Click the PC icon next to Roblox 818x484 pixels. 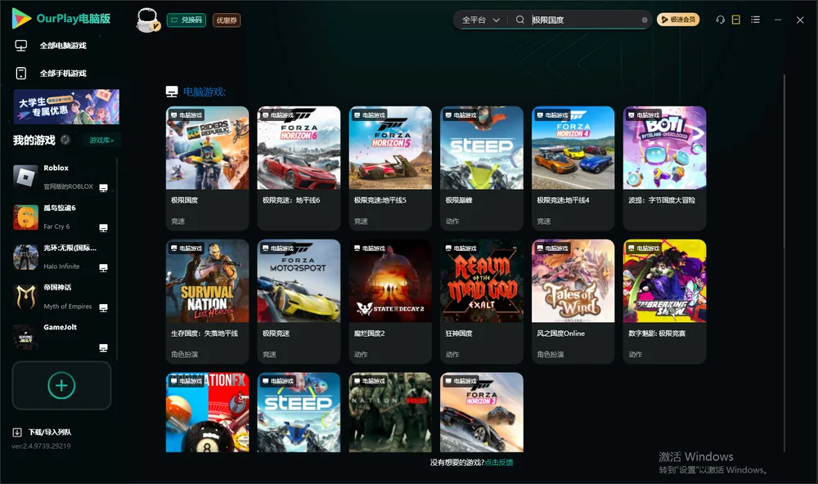coord(103,188)
